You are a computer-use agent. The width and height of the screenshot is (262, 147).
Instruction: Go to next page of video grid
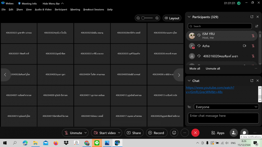coord(179,75)
